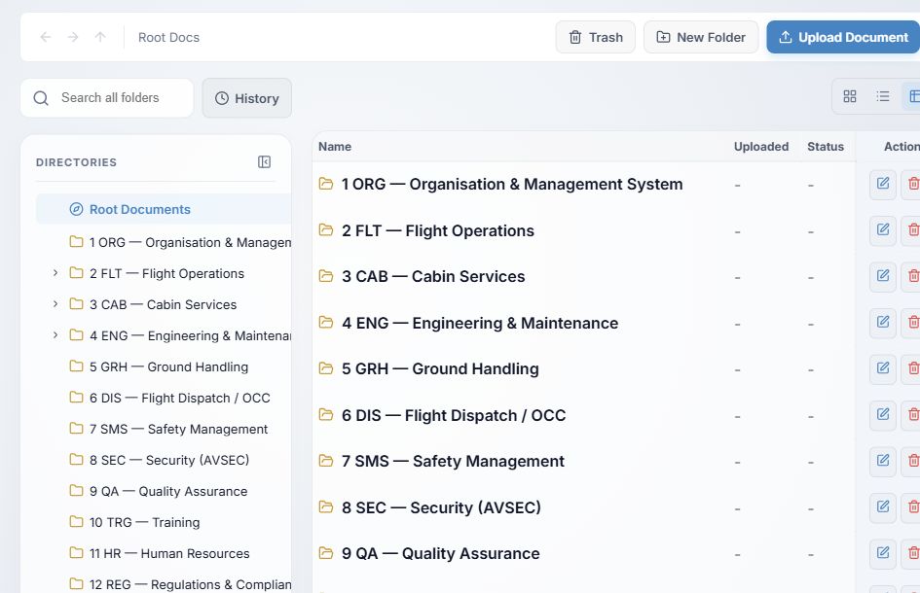Switch to list view

882,96
